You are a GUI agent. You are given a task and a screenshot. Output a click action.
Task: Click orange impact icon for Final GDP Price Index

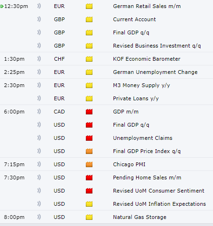tap(89, 151)
